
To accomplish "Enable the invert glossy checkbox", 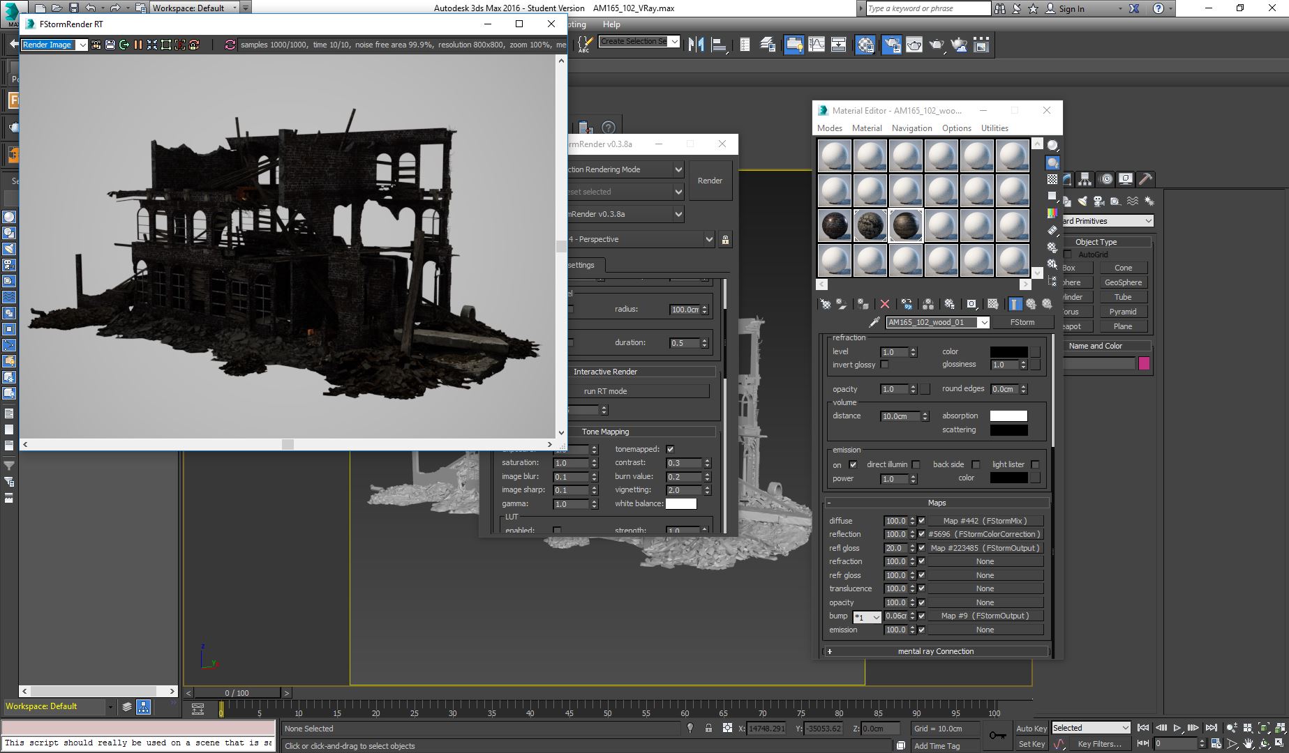I will 884,365.
